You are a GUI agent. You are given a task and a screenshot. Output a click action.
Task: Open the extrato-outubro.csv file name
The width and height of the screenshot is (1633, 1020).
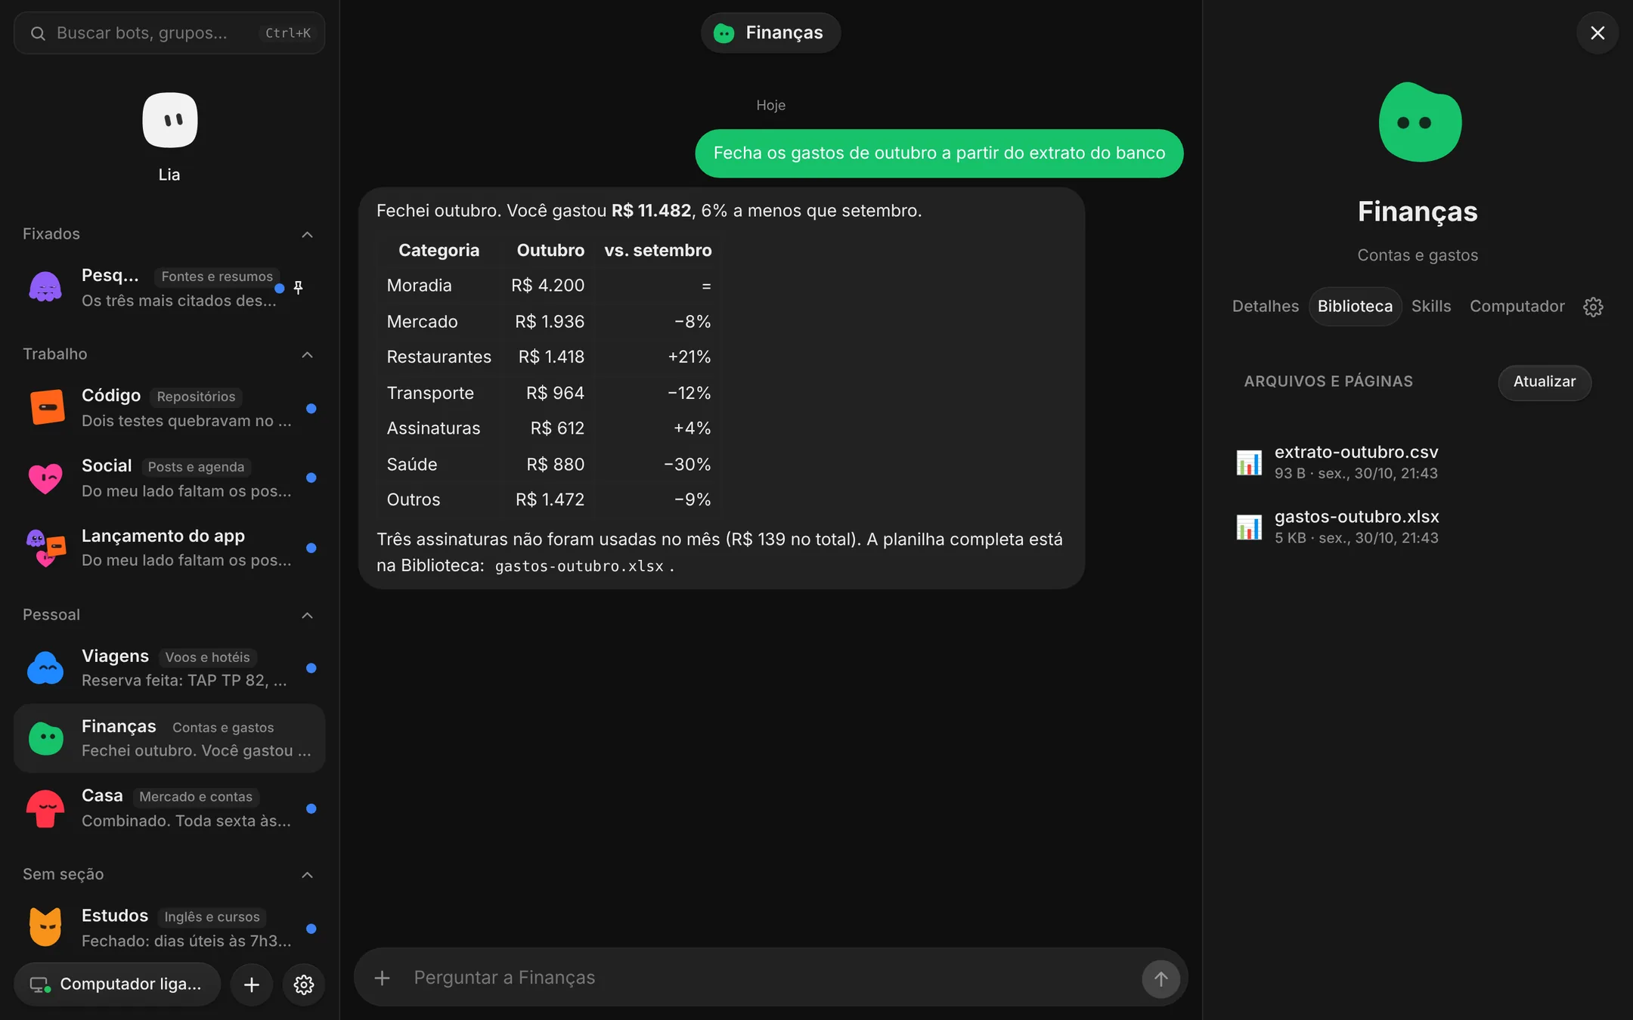1356,452
